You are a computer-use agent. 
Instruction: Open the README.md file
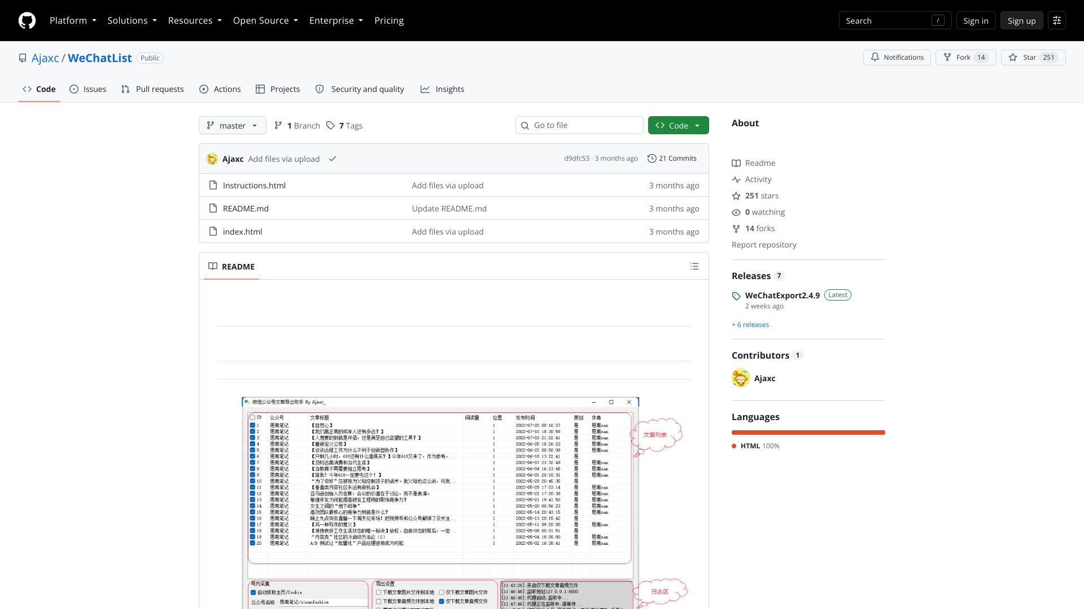pyautogui.click(x=246, y=209)
